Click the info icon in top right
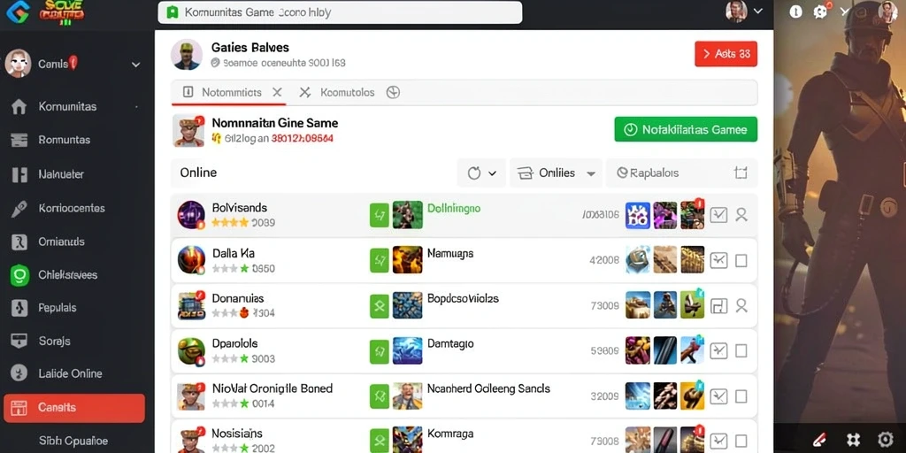This screenshot has height=453, width=906. pos(795,12)
